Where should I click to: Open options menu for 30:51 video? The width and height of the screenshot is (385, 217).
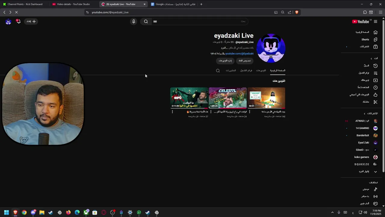coord(249,112)
